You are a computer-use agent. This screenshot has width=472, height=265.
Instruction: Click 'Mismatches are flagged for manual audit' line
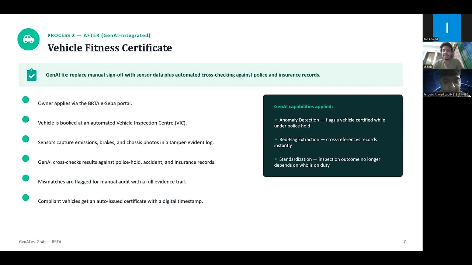click(112, 182)
